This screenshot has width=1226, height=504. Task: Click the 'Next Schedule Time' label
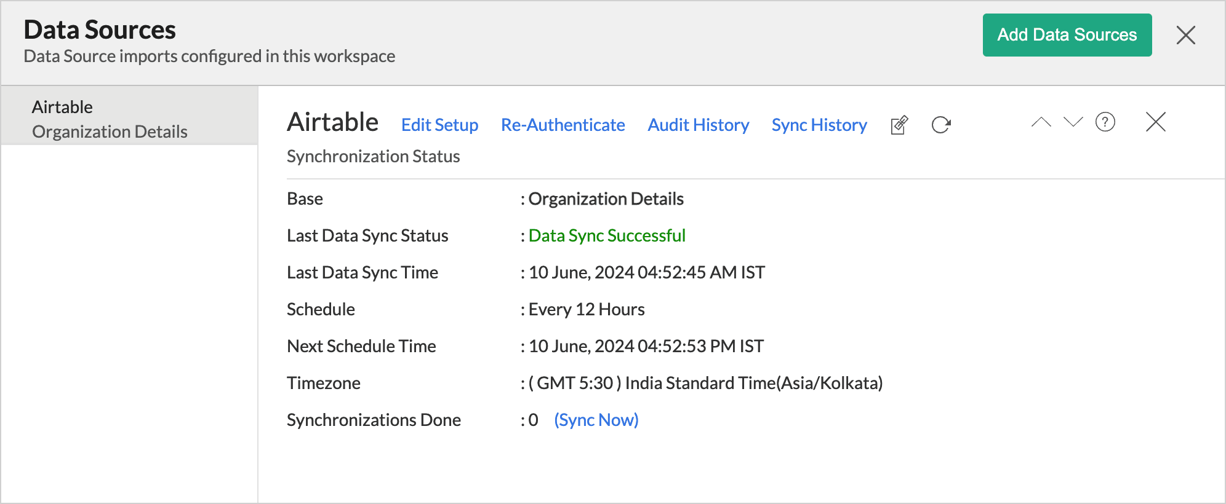coord(361,346)
